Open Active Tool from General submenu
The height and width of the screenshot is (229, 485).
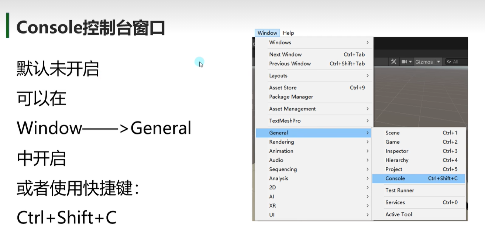(419, 214)
